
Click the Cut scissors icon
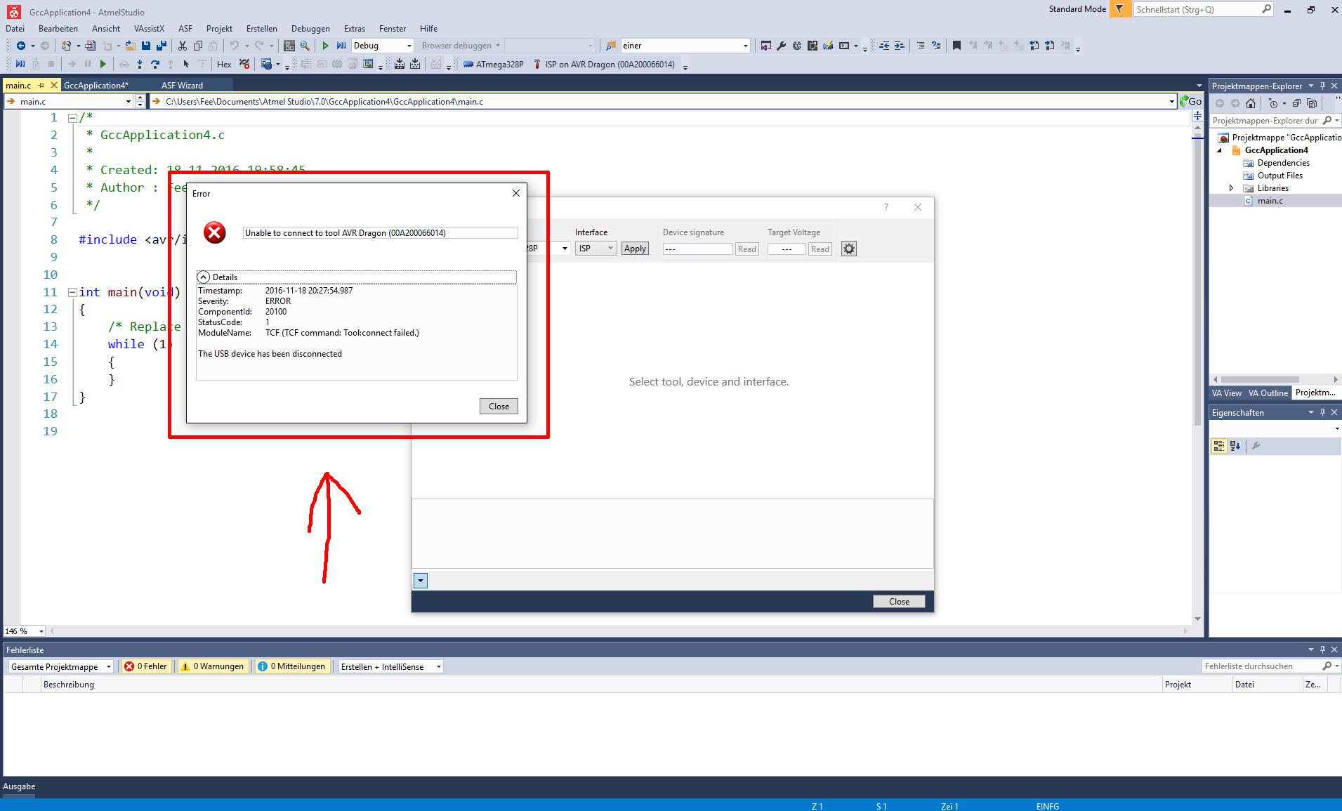[x=183, y=46]
